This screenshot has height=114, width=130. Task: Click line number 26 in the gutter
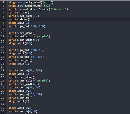click(x=3, y=87)
